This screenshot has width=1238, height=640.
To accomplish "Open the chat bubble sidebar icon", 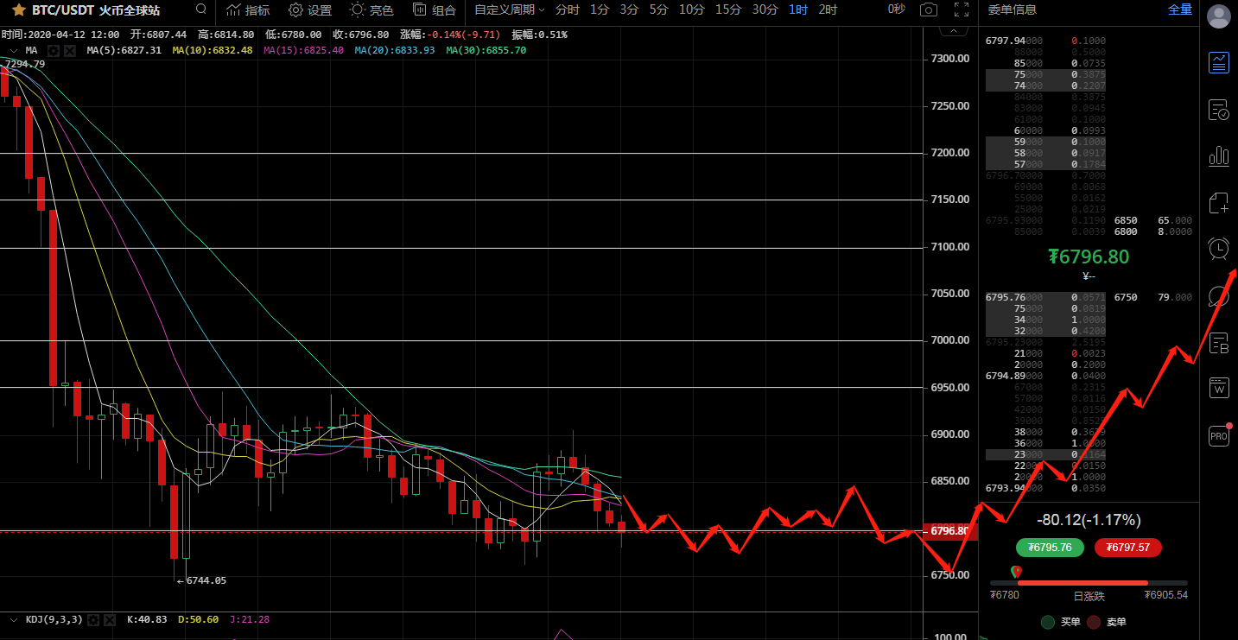I will pyautogui.click(x=1219, y=296).
